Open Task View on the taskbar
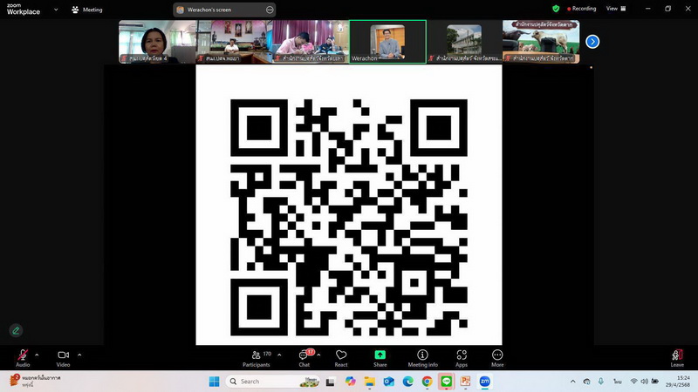The image size is (698, 392). pos(331,382)
